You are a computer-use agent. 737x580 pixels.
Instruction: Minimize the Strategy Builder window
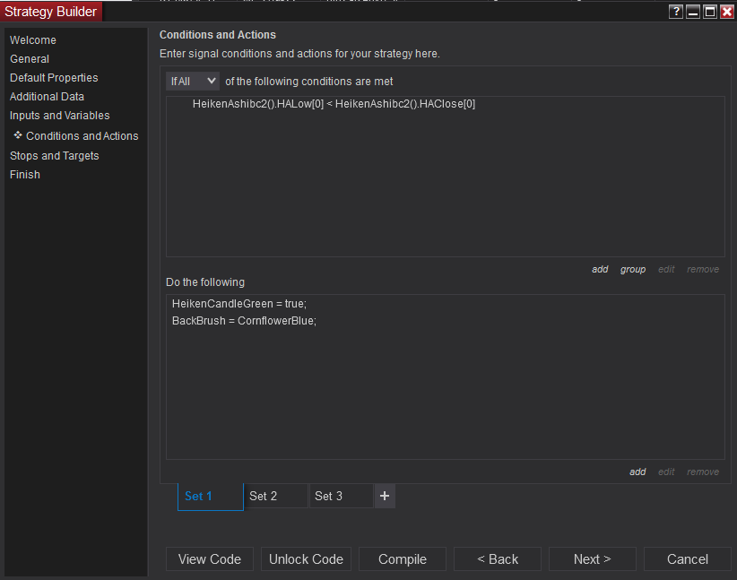pyautogui.click(x=693, y=12)
